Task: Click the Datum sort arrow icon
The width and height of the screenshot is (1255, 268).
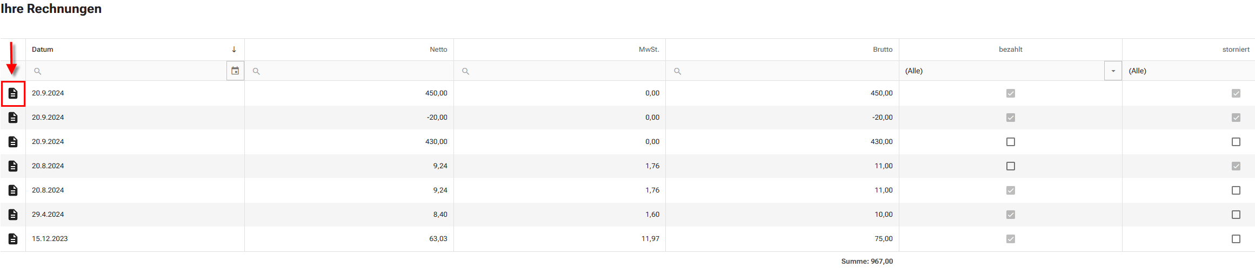Action: pyautogui.click(x=234, y=50)
